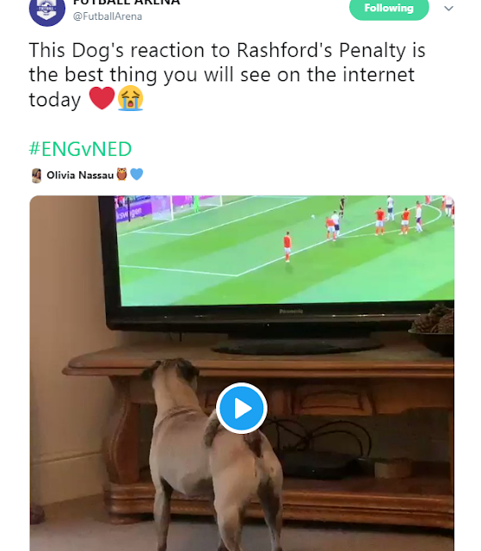
Task: Click the owl emoji beside Olivia Nassau
Action: 122,174
